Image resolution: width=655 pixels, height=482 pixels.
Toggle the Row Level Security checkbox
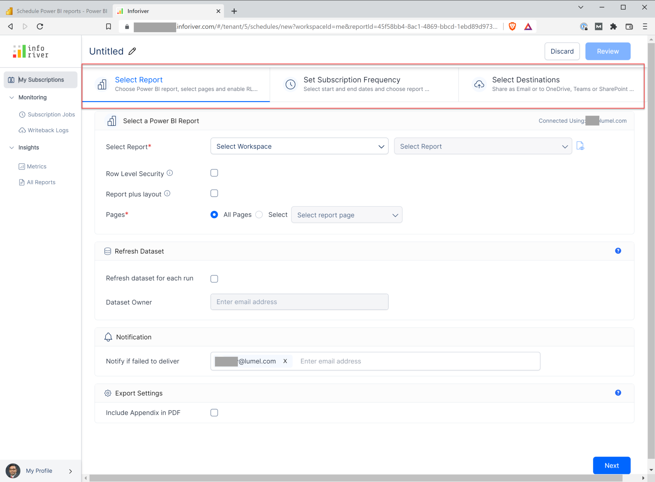pyautogui.click(x=214, y=173)
